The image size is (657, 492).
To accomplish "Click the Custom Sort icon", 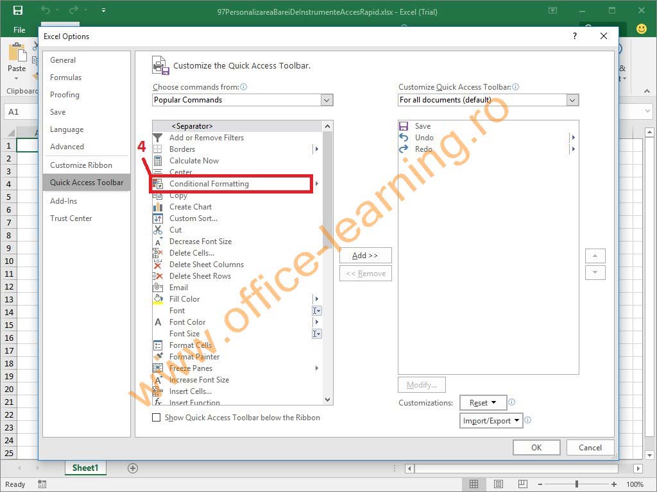I will click(158, 218).
